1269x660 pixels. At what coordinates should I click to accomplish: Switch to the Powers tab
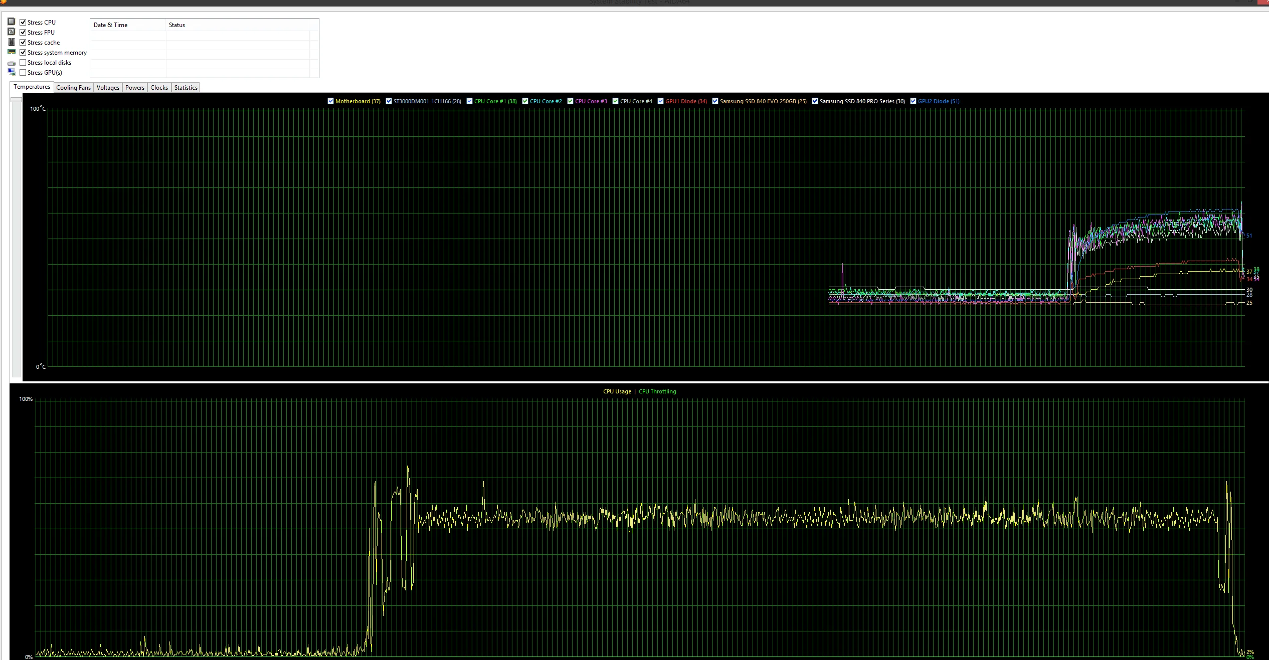click(134, 87)
